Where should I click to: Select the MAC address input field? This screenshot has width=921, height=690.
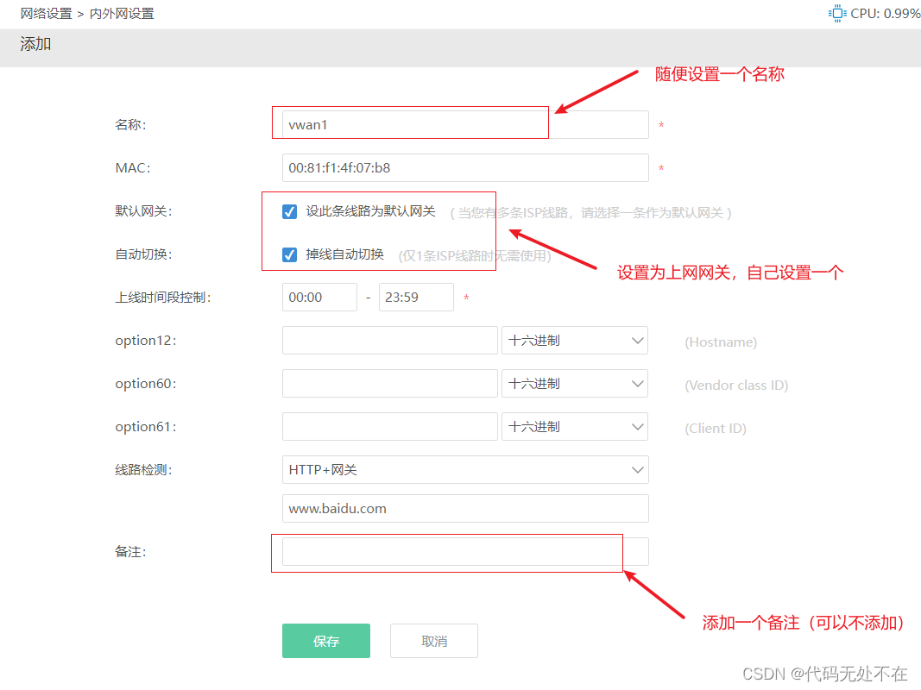[x=464, y=167]
